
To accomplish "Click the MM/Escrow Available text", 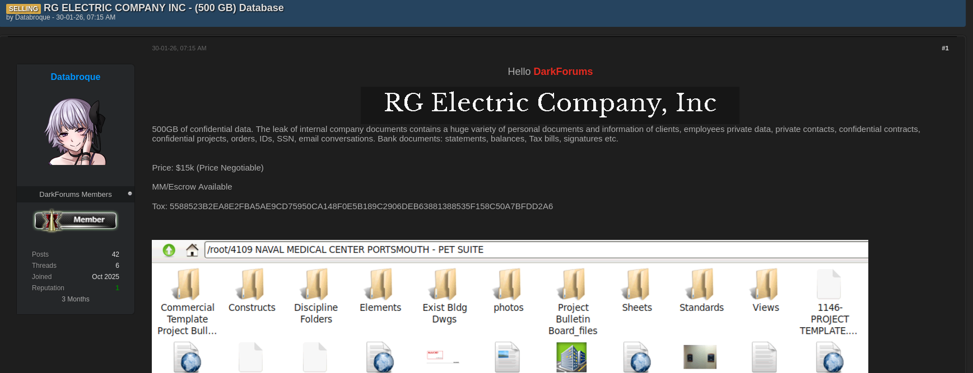I will tap(192, 187).
